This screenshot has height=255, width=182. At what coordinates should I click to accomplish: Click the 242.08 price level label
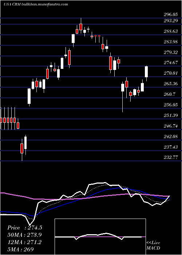coord(171,137)
